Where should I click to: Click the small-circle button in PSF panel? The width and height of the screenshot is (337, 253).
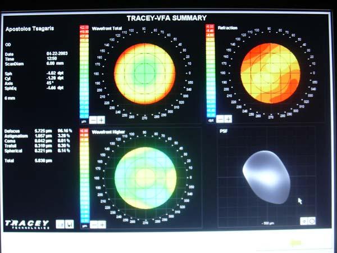click(x=304, y=221)
